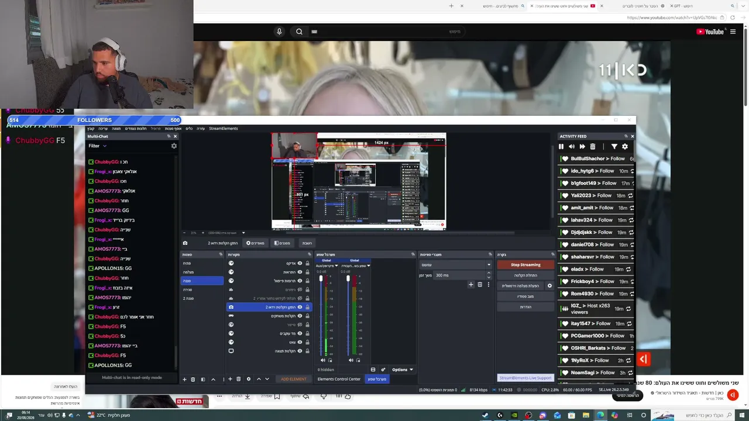Screen dimensions: 749x421
Task: Open StreamElements Live Support
Action: (x=525, y=378)
